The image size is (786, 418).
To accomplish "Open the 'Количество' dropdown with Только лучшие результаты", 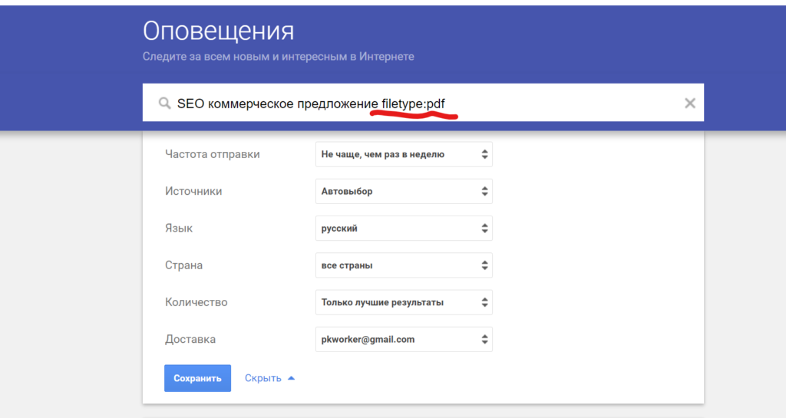I will (403, 302).
